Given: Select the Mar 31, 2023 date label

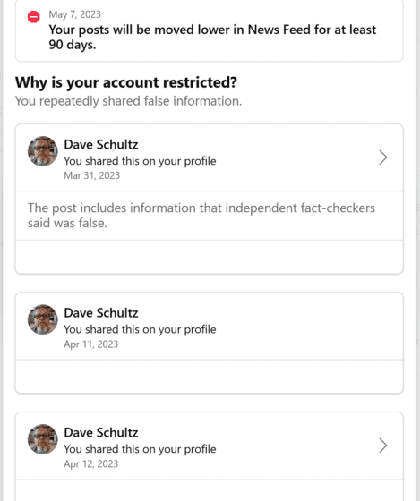Looking at the screenshot, I should point(92,175).
